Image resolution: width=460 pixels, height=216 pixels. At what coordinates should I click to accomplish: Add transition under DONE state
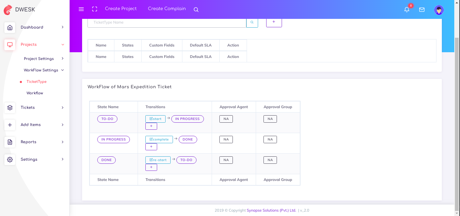tap(151, 167)
